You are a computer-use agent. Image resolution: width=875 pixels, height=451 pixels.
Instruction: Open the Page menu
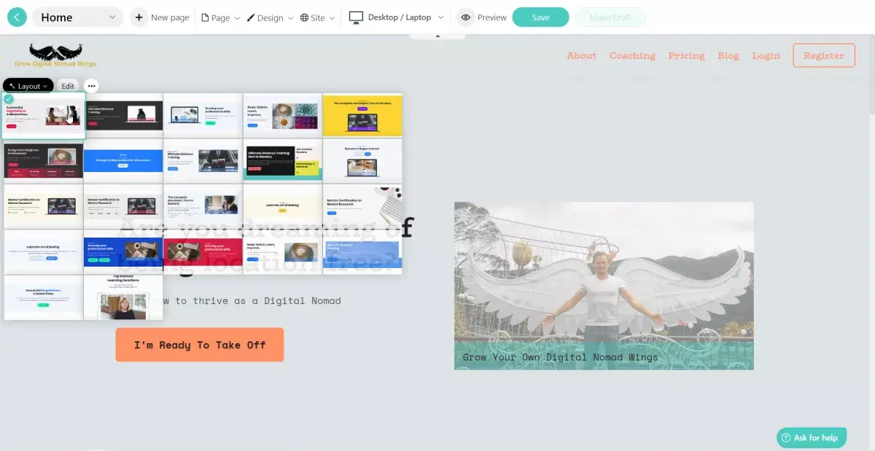click(220, 17)
